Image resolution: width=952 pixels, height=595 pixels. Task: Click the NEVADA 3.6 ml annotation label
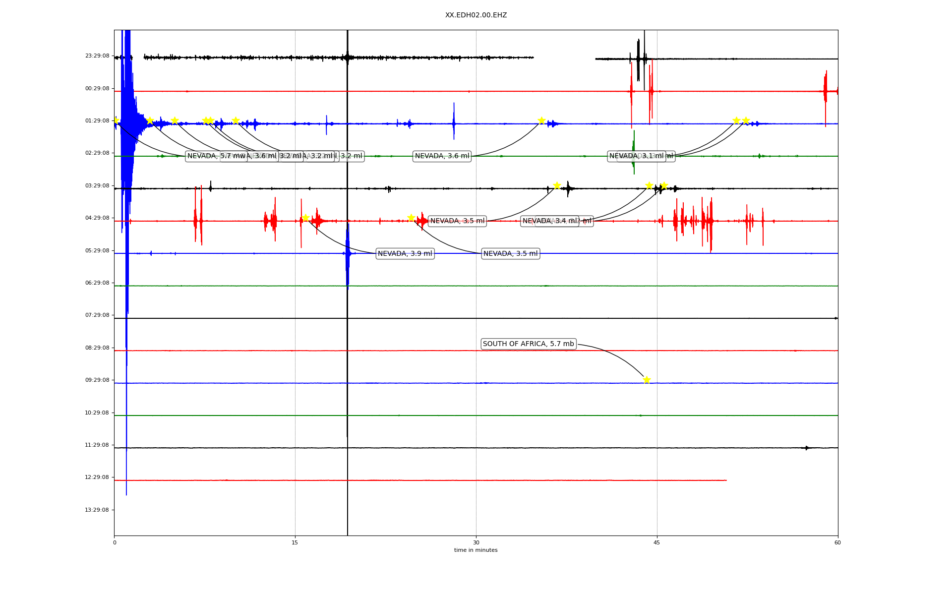click(x=442, y=156)
